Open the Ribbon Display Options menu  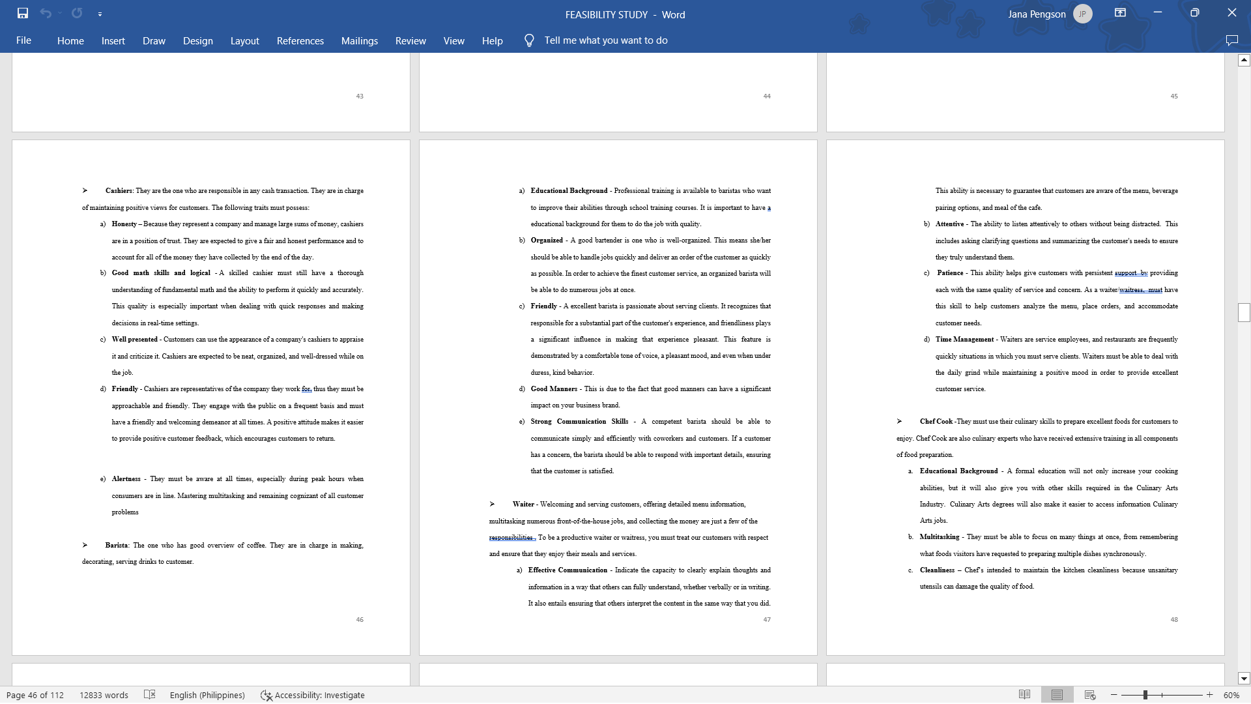click(1120, 13)
